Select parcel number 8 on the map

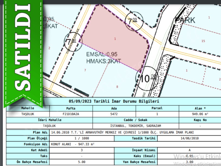point(117,87)
